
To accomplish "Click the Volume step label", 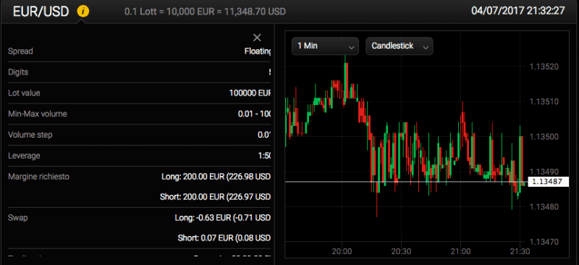I will [30, 135].
